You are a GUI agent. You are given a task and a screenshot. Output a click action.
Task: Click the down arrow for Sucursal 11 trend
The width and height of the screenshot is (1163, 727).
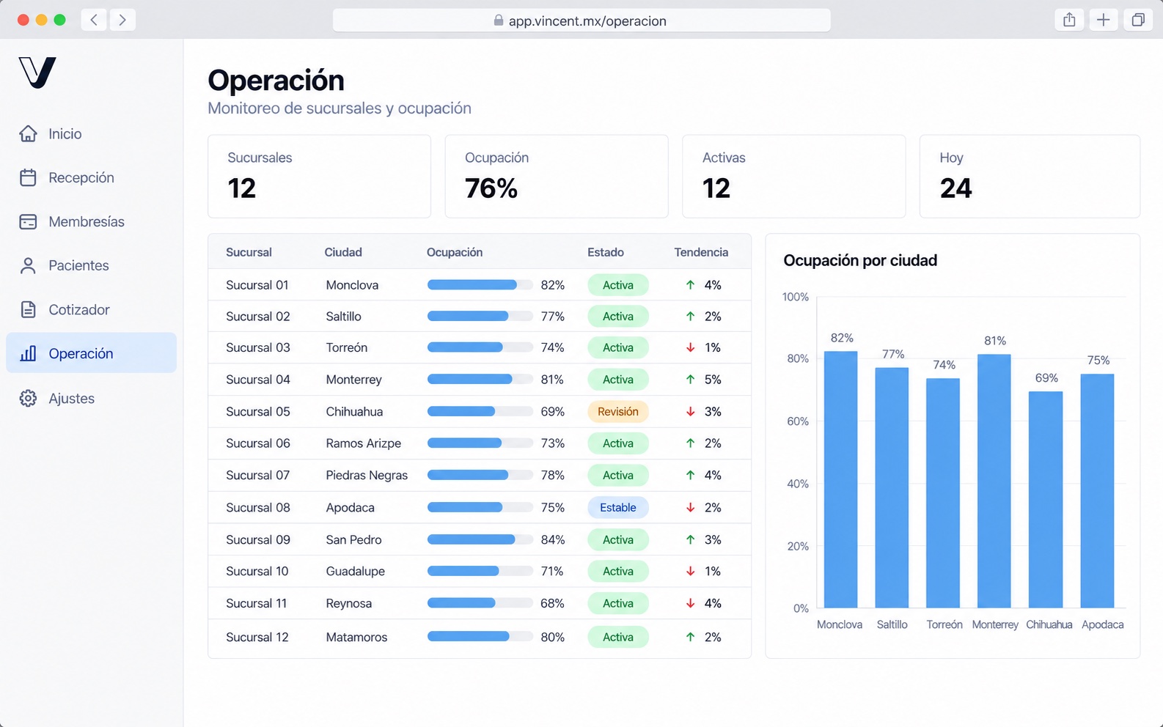pyautogui.click(x=690, y=603)
